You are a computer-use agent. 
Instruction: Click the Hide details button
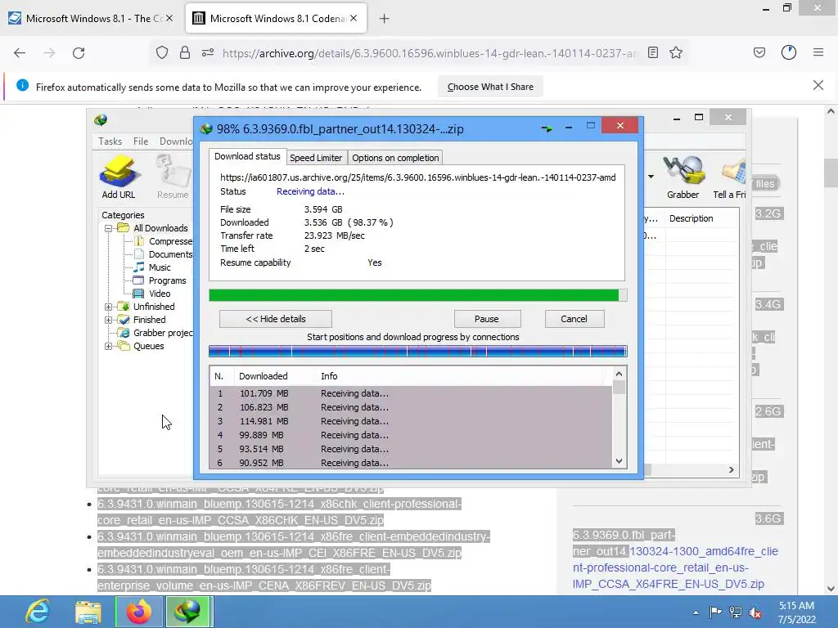pyautogui.click(x=276, y=319)
